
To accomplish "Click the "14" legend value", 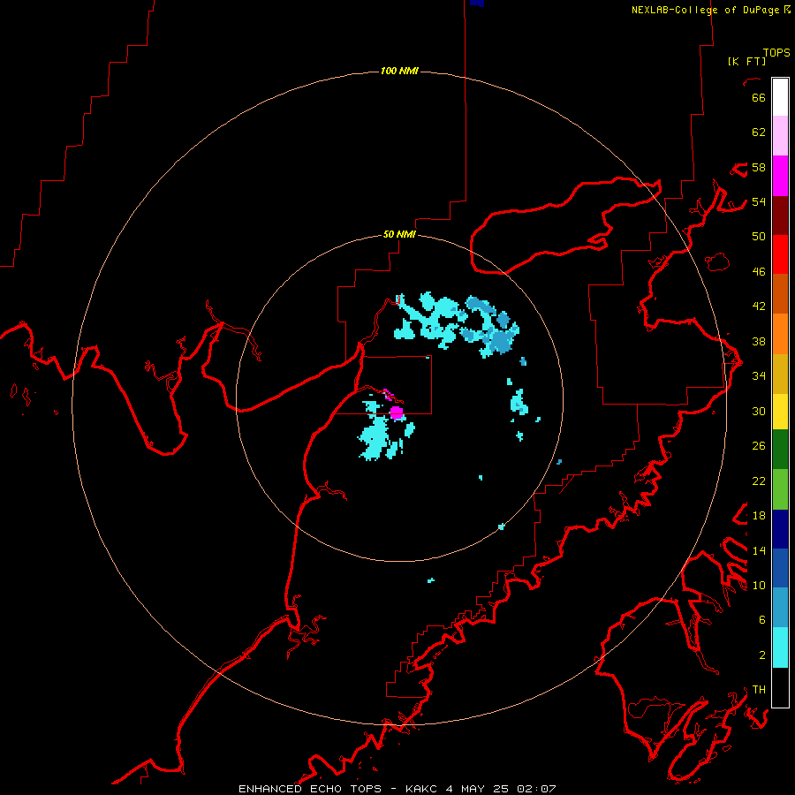I will pos(759,550).
